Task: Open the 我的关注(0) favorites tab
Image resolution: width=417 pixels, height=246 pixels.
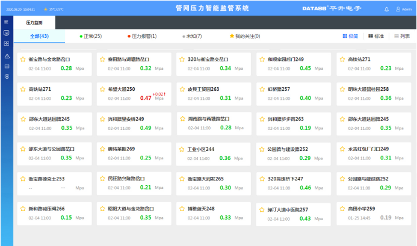Action: click(x=244, y=36)
